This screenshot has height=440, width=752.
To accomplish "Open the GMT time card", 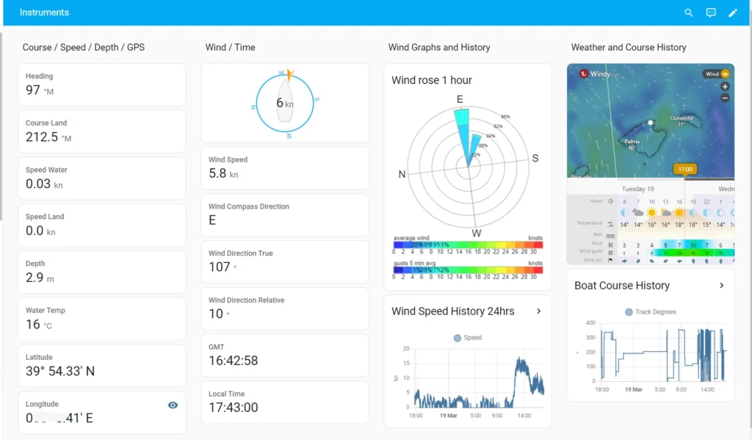I will pyautogui.click(x=285, y=356).
